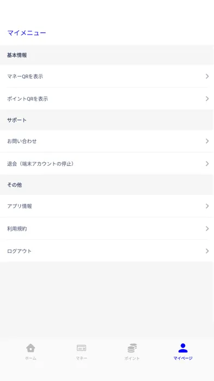Select ログアウト to sign out

(107, 251)
